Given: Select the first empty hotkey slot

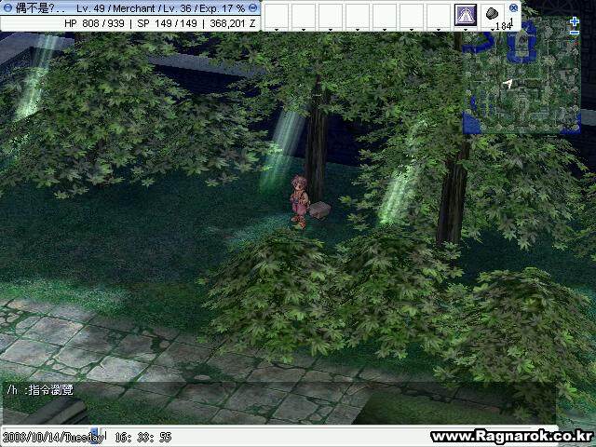Looking at the screenshot, I should point(277,15).
